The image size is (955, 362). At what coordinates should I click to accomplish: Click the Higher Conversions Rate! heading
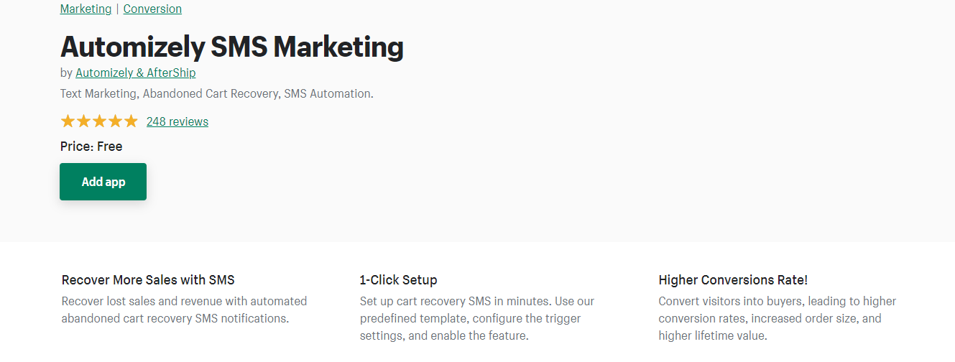click(733, 280)
